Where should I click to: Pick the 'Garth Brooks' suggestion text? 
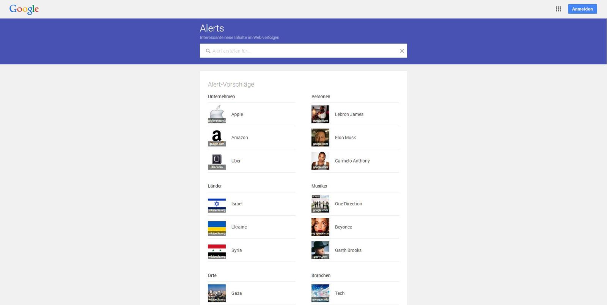(348, 250)
